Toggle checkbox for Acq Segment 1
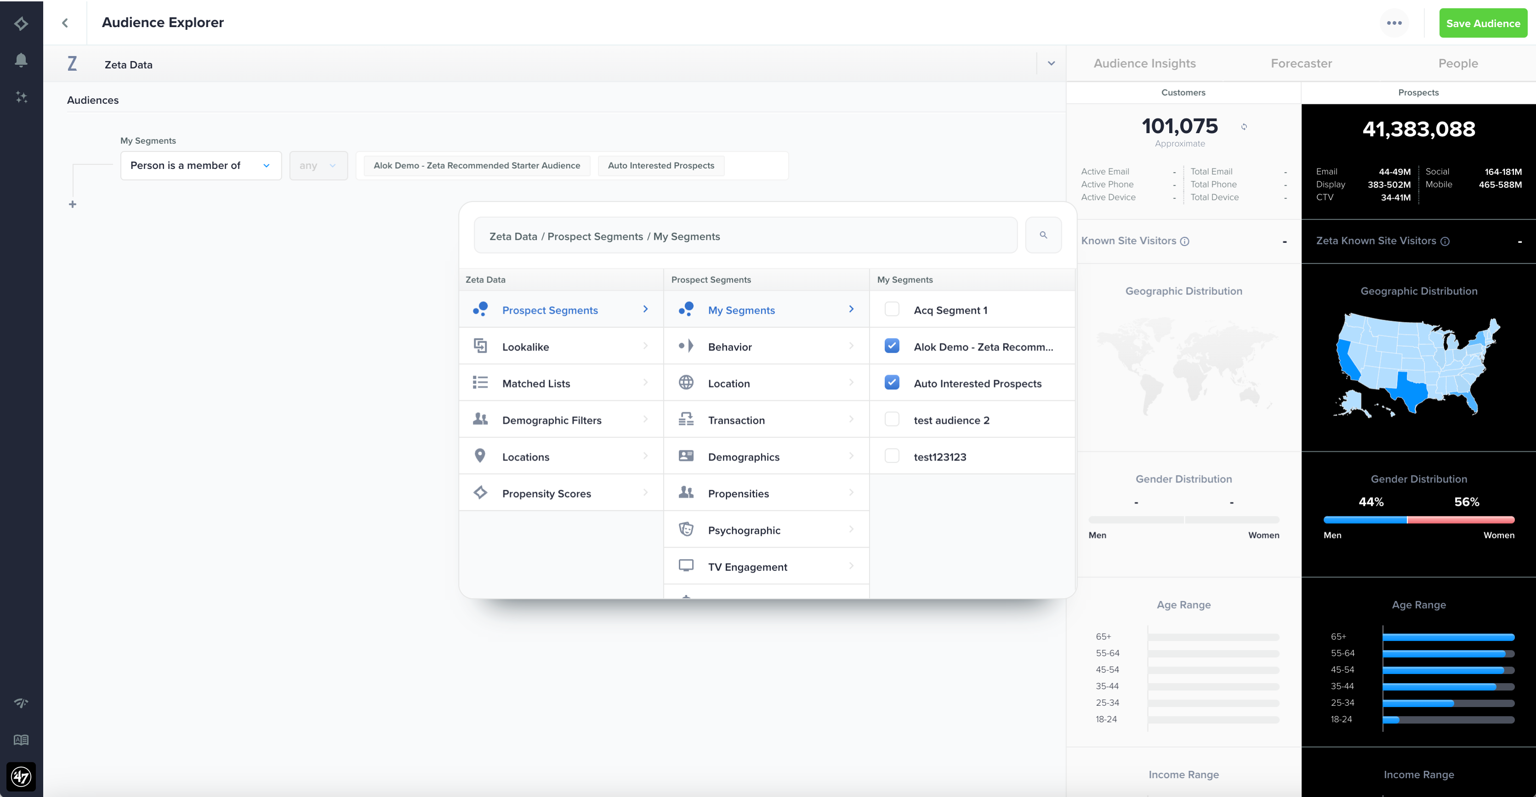Screen dimensions: 1536x797 point(892,309)
